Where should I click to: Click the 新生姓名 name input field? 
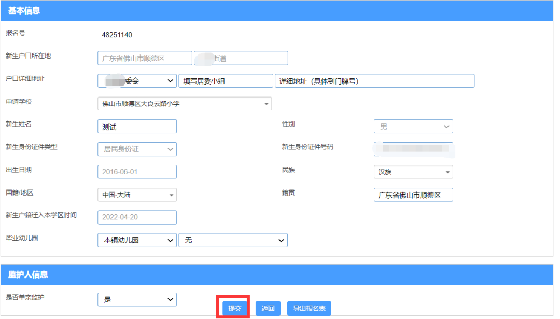point(137,127)
